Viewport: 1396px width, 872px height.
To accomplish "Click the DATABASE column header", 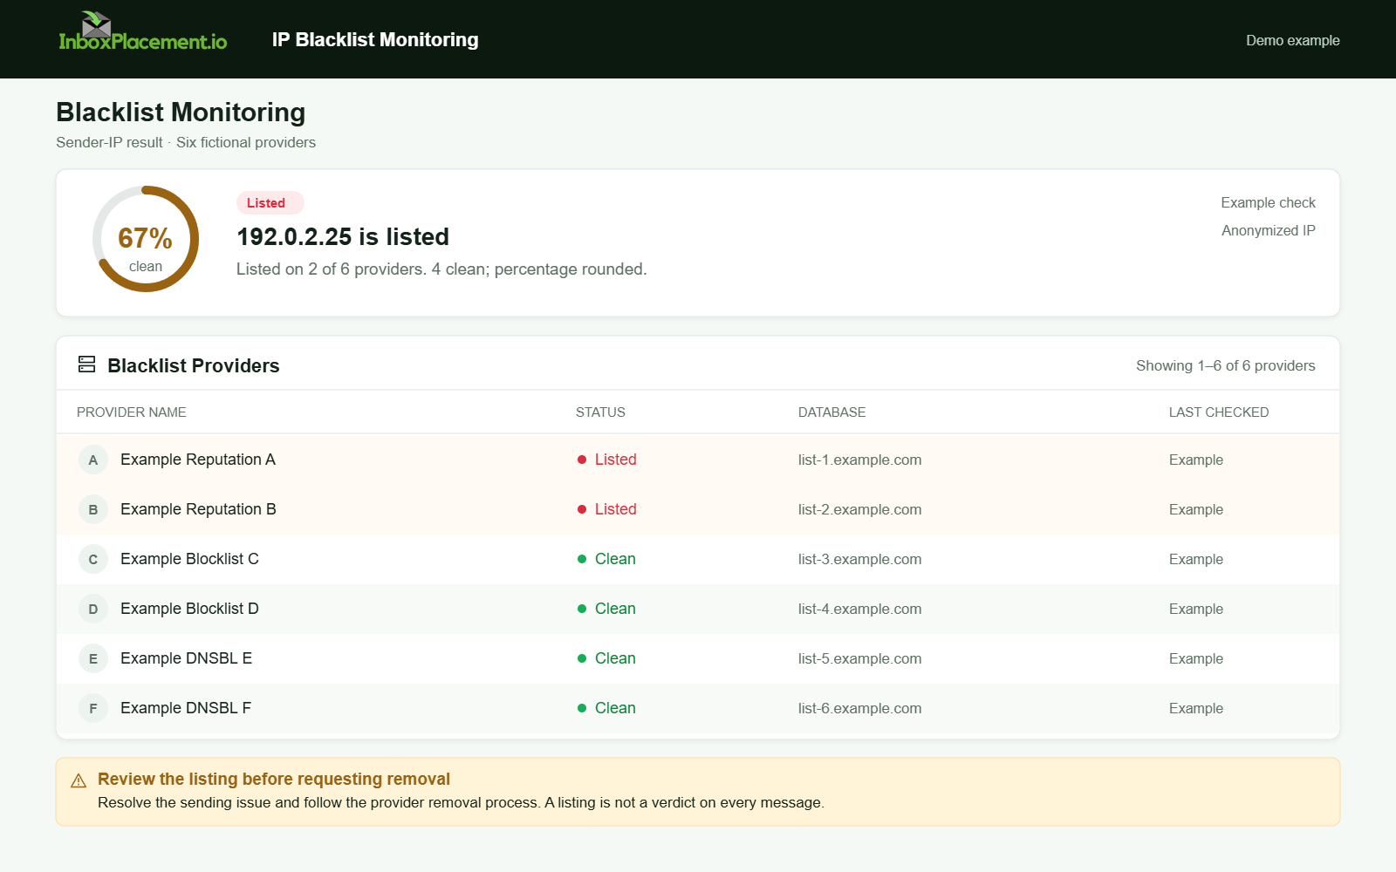I will pyautogui.click(x=832, y=412).
